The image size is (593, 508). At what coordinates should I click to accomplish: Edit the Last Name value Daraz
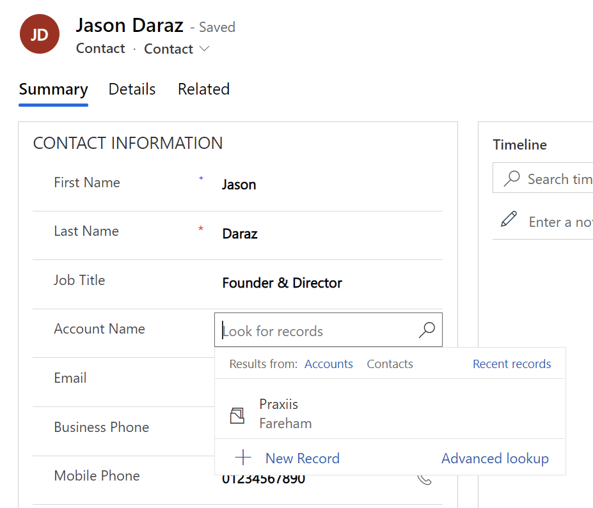click(240, 234)
